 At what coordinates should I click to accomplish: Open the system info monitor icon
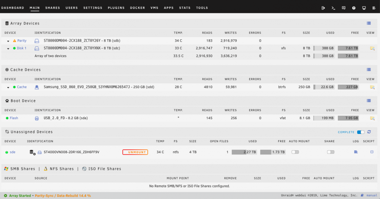[x=364, y=8]
